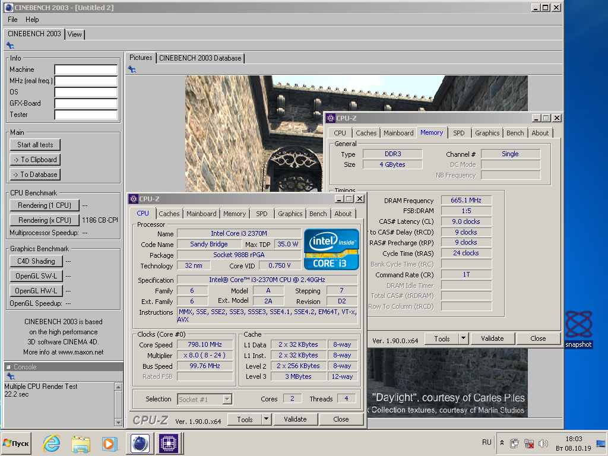Click Start all tests button

pos(35,145)
